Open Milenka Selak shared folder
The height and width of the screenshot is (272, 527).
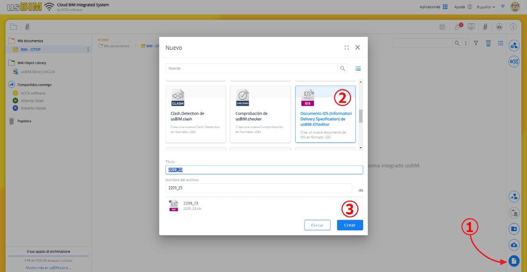point(33,100)
